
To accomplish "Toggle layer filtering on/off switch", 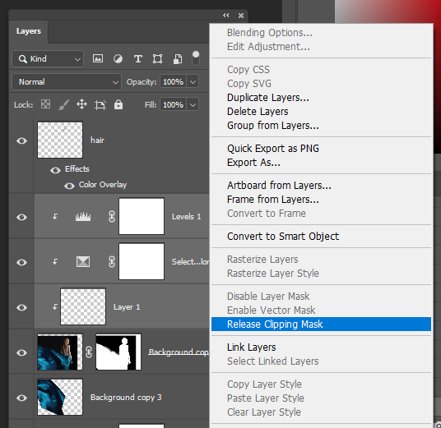I will (x=196, y=58).
